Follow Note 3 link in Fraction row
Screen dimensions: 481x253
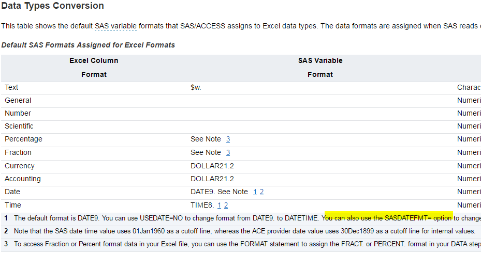[x=228, y=153]
